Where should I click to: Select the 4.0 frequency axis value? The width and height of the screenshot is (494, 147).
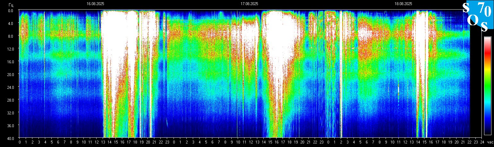click(x=11, y=23)
